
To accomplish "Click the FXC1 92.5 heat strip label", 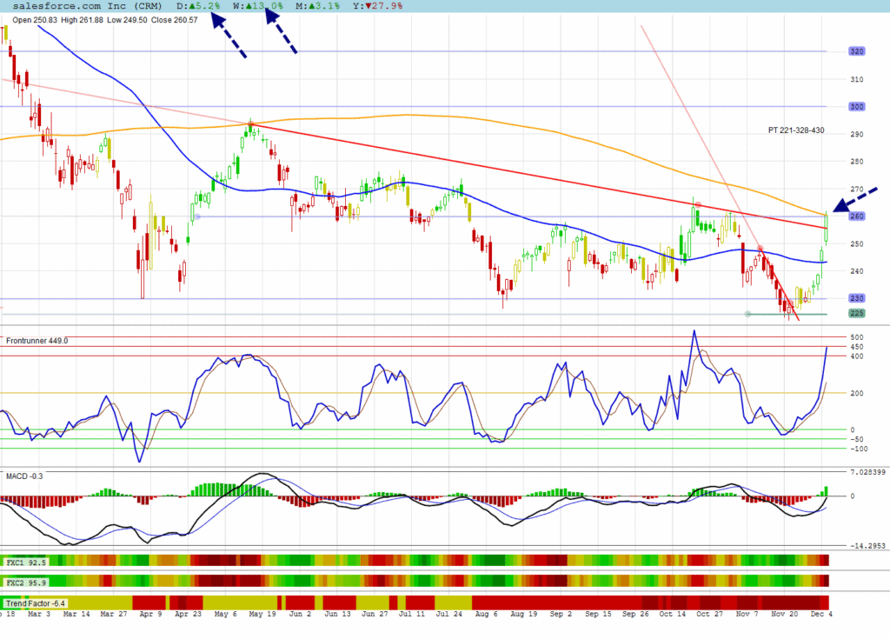I will [26, 562].
